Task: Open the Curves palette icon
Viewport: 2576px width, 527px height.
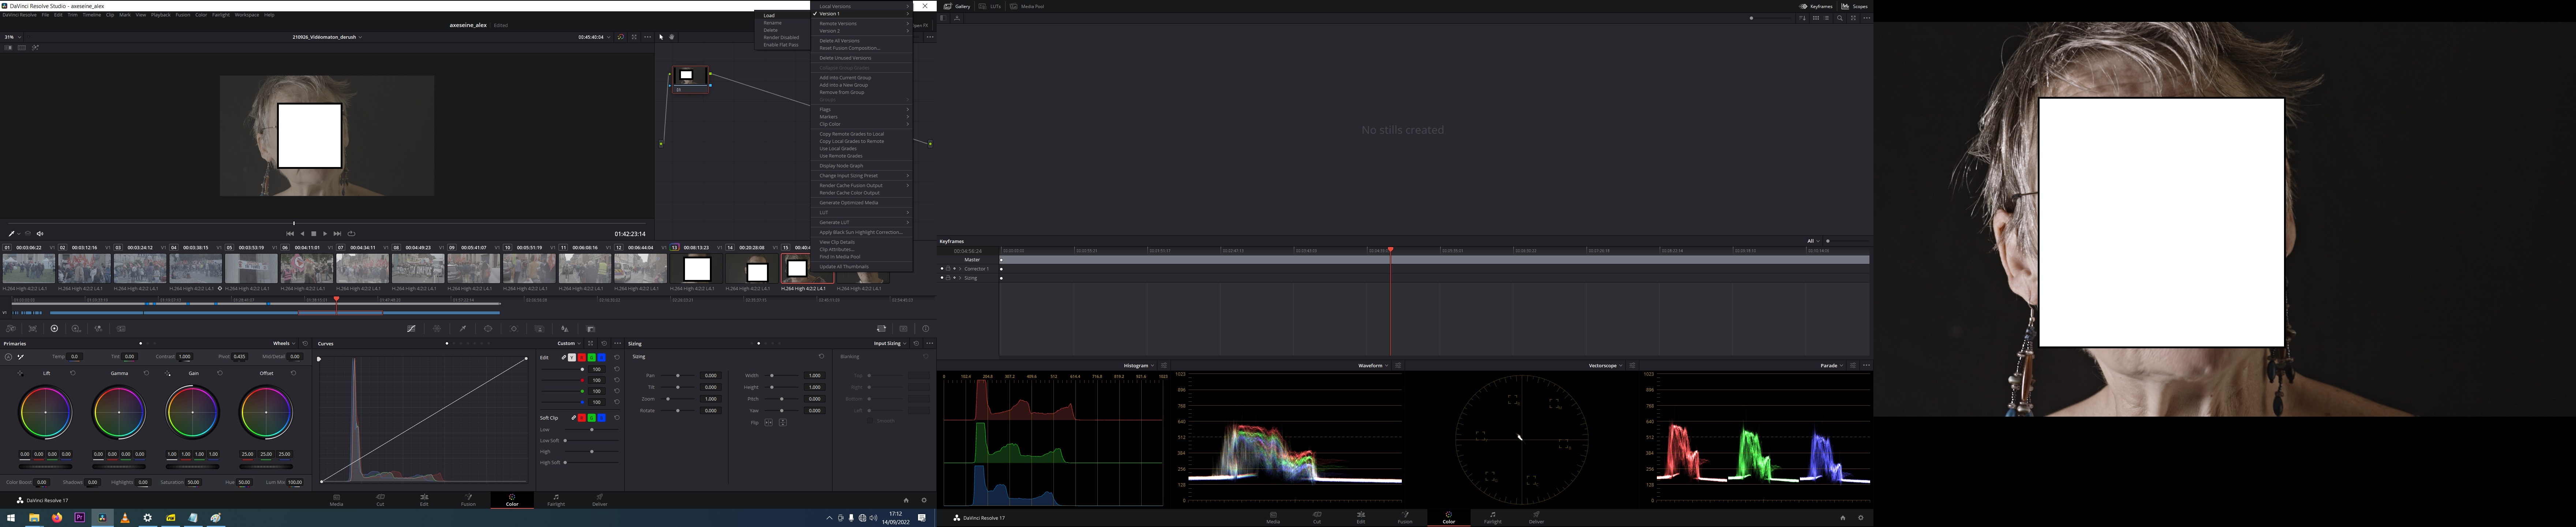Action: pyautogui.click(x=411, y=329)
